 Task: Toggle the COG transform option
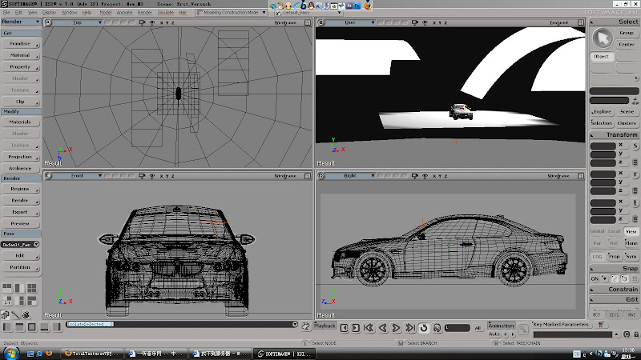pos(597,256)
